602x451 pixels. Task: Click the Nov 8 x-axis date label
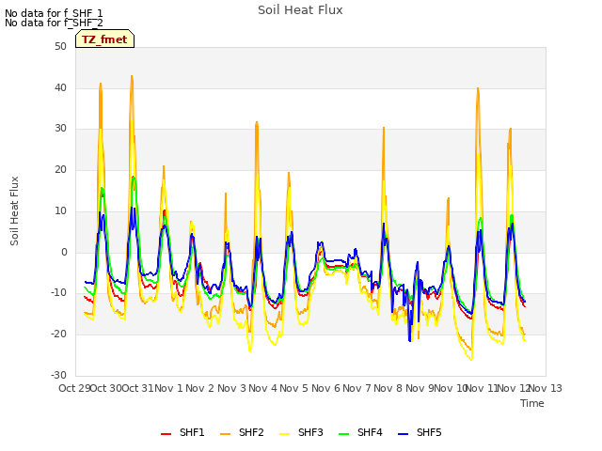click(x=388, y=388)
